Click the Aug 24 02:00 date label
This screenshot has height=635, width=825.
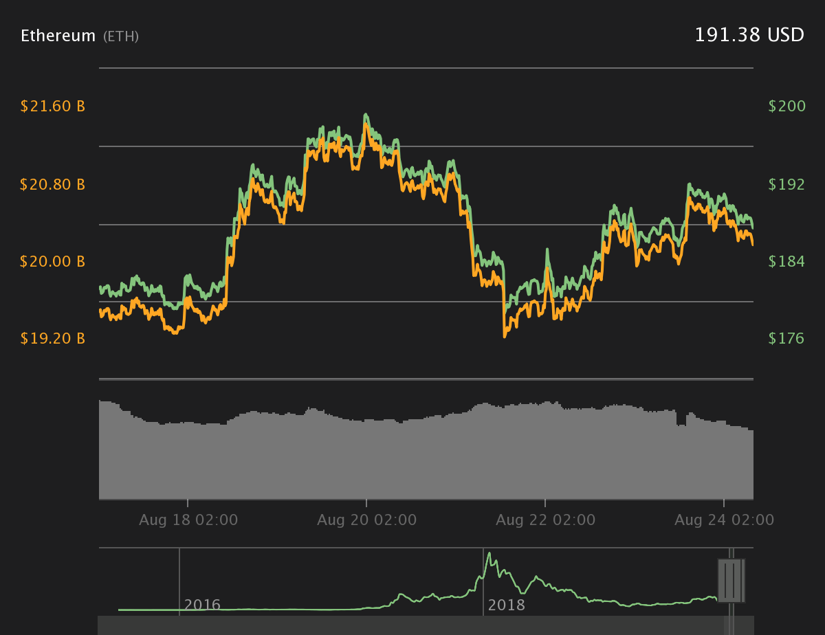coord(724,520)
